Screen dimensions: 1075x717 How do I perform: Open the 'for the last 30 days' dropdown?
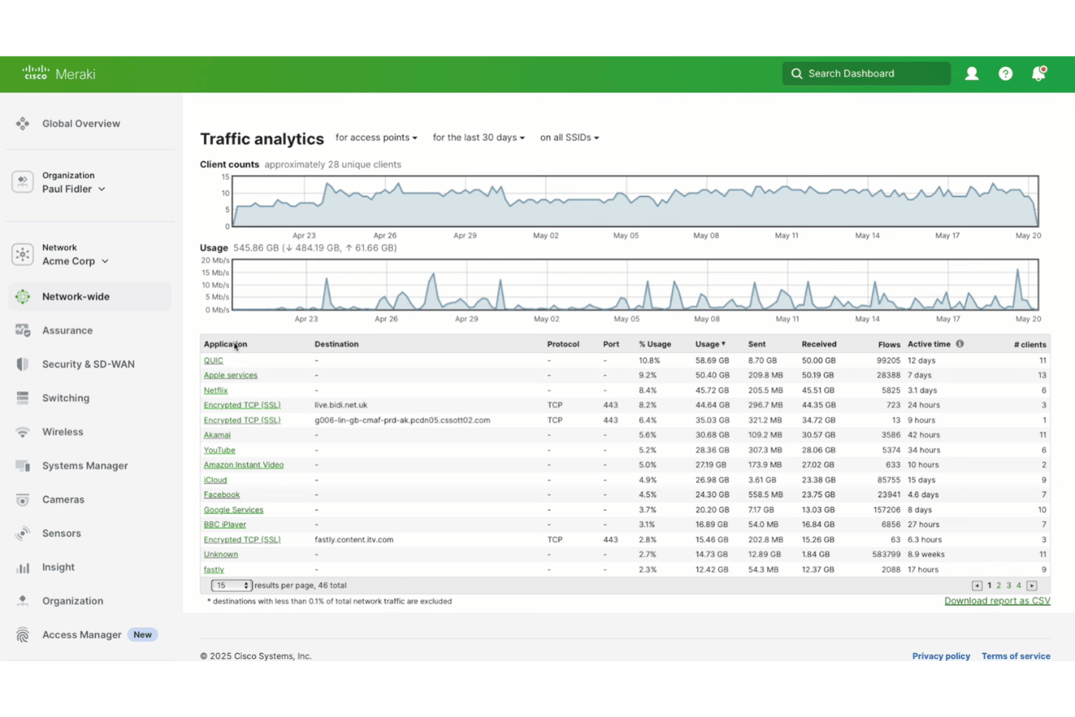coord(479,137)
